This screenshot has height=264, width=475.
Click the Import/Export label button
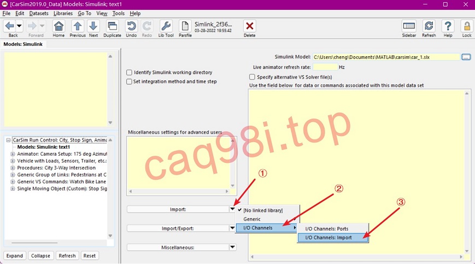pyautogui.click(x=178, y=228)
